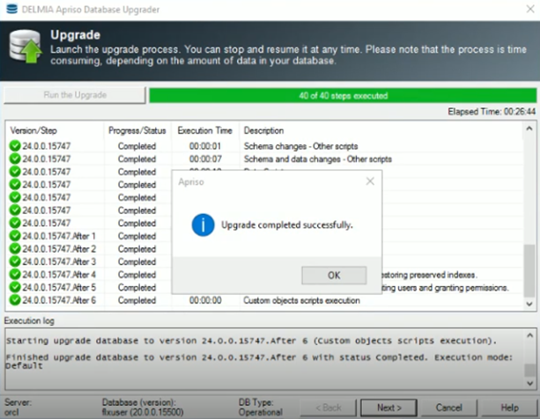
Task: Click 'Starting upgrade database' log line
Action: [251, 341]
